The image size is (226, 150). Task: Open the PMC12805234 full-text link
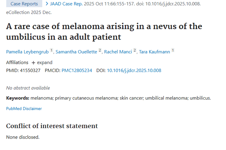tap(77, 70)
